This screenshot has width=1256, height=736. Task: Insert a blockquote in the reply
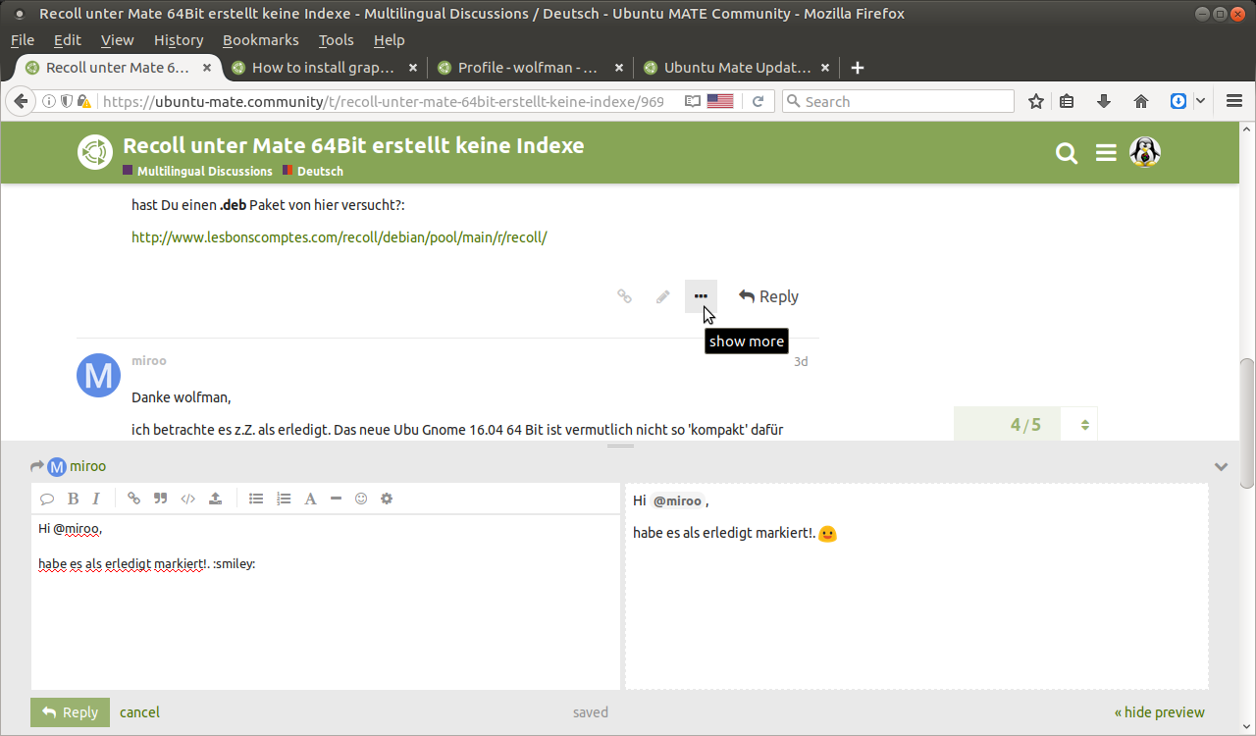point(161,499)
